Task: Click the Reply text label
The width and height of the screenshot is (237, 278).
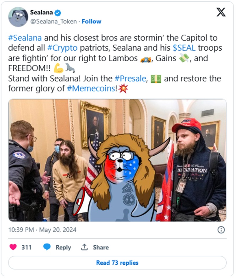Action: coord(63,247)
